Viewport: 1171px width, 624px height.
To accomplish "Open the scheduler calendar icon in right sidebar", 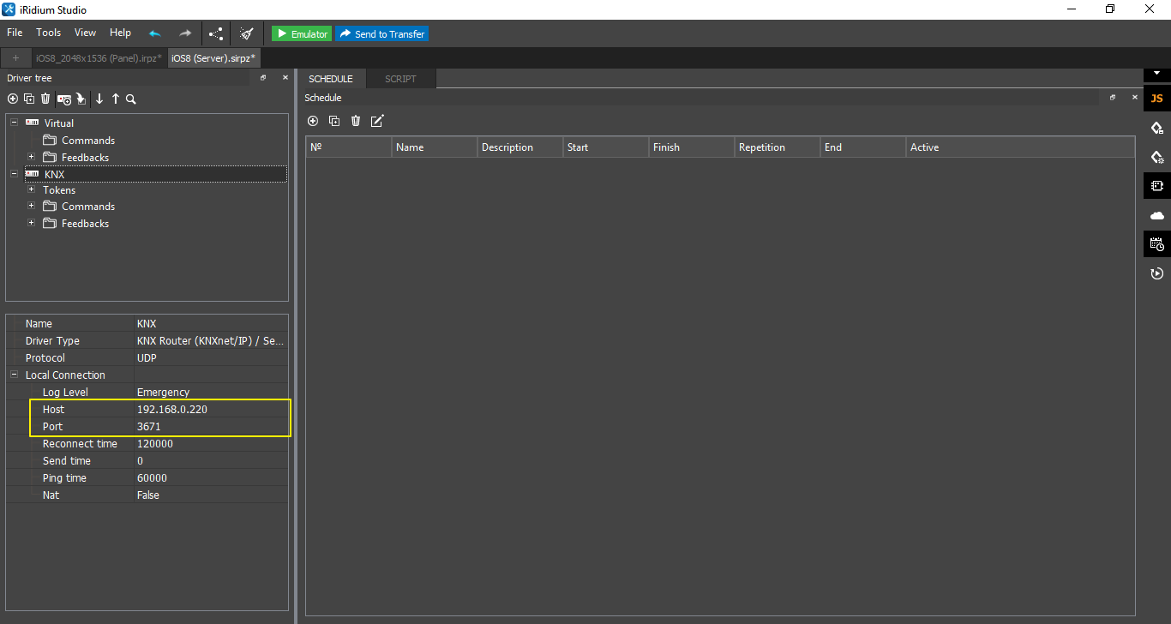I will [x=1156, y=244].
